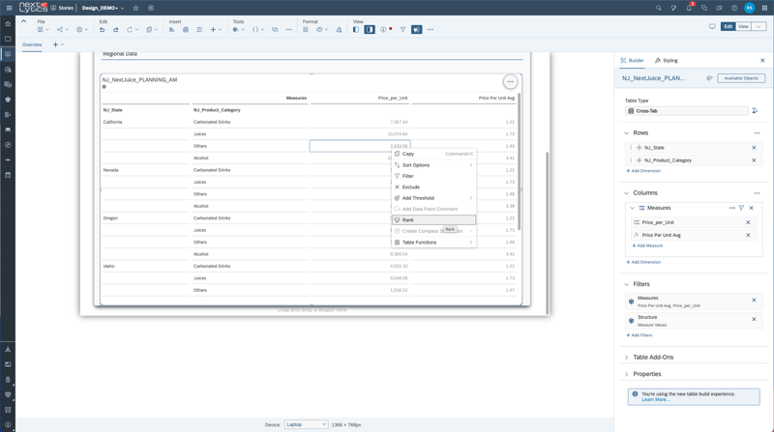Click Add Dimension under Rows

pyautogui.click(x=643, y=171)
